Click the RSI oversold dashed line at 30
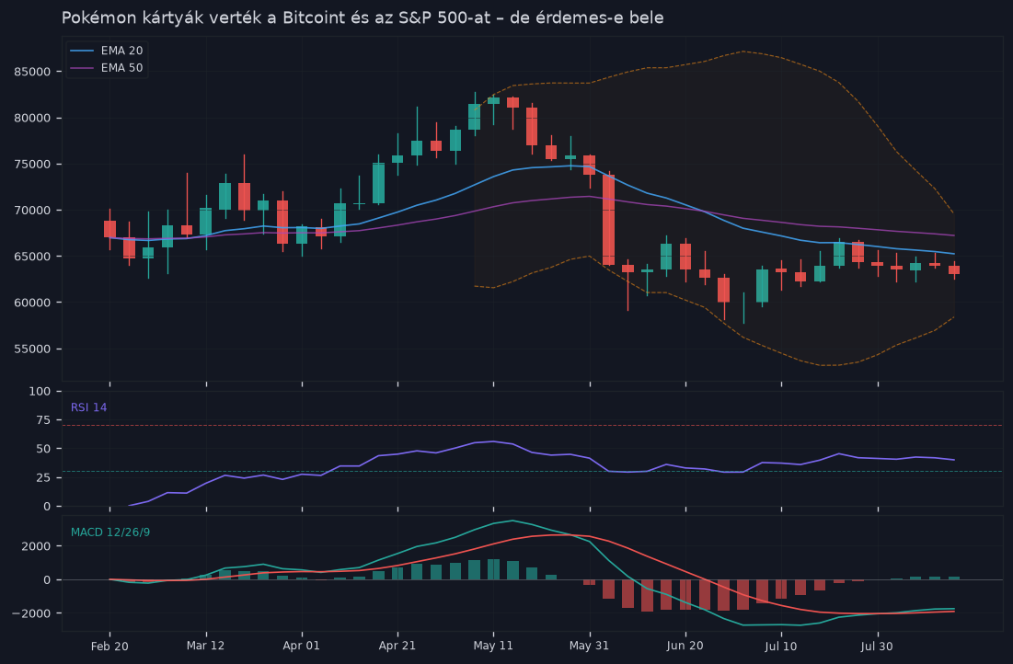Viewport: 1013px width, 664px height. [x=532, y=472]
